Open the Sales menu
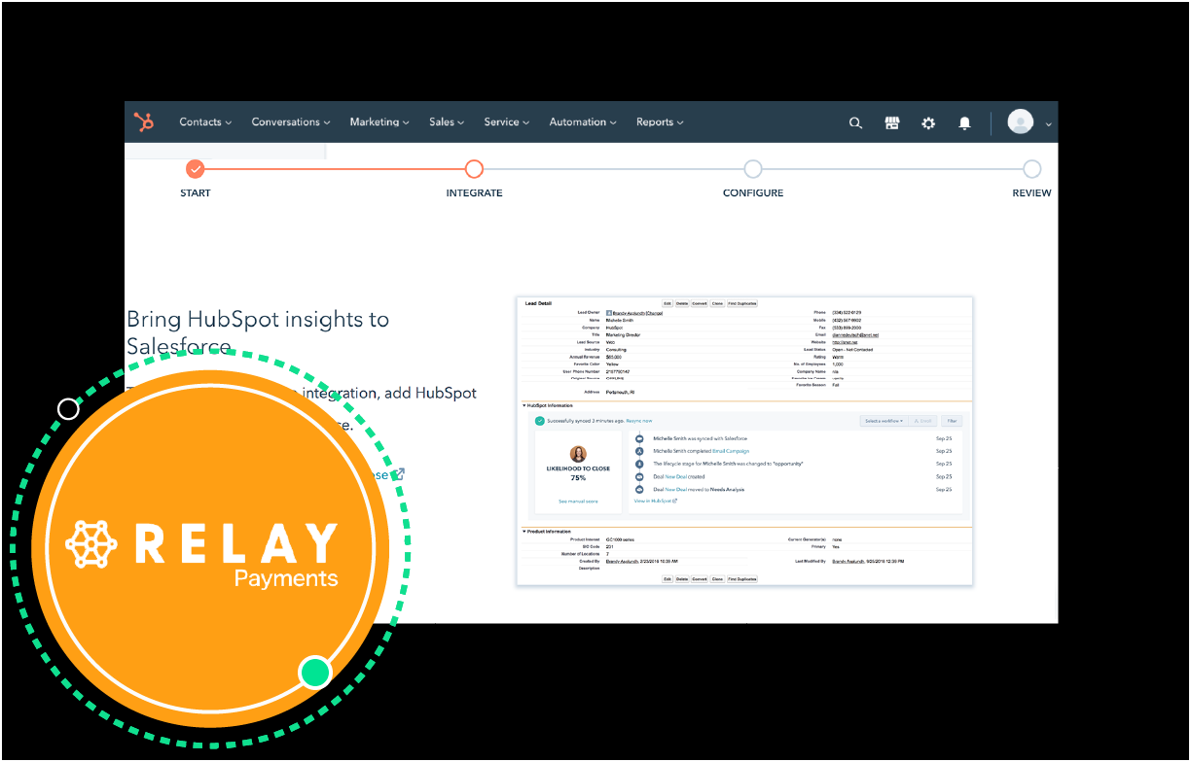The image size is (1191, 762). [447, 122]
